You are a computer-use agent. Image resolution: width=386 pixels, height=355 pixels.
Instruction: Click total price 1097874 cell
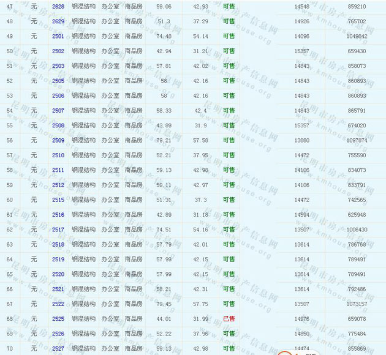[x=357, y=140]
